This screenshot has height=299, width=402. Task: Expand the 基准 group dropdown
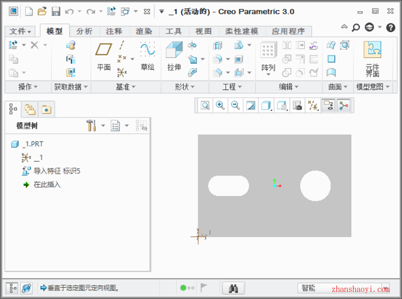(x=125, y=87)
